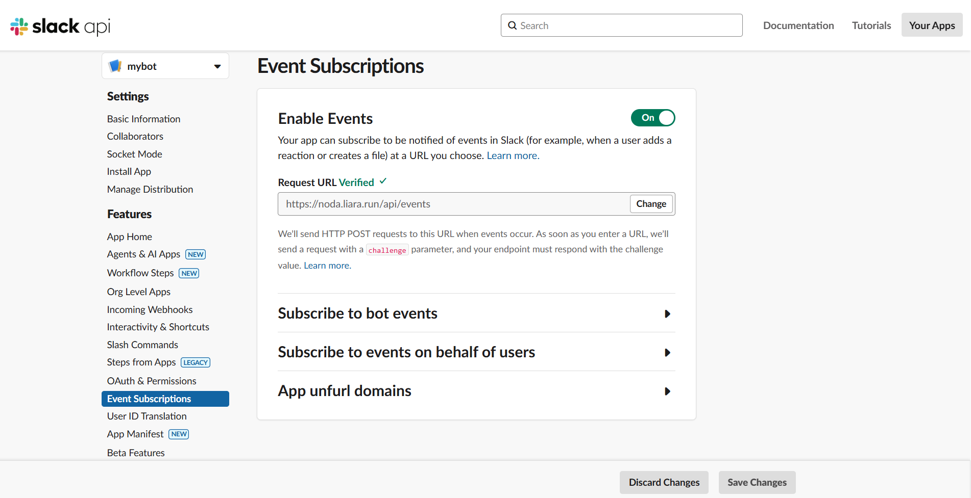The height and width of the screenshot is (498, 971).
Task: Click the mybot app icon
Action: click(115, 66)
